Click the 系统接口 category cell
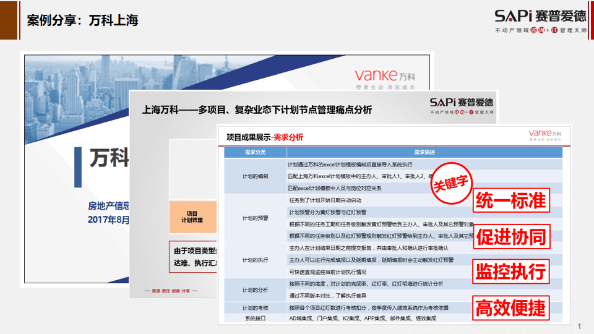The image size is (594, 334). 256,319
